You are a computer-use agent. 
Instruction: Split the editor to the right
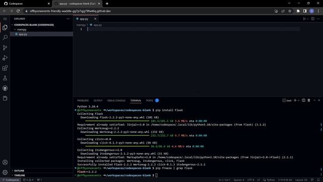[313, 19]
